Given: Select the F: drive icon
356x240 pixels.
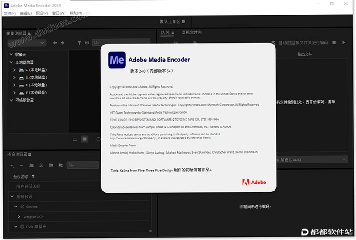Looking at the screenshot, I should tap(21, 93).
